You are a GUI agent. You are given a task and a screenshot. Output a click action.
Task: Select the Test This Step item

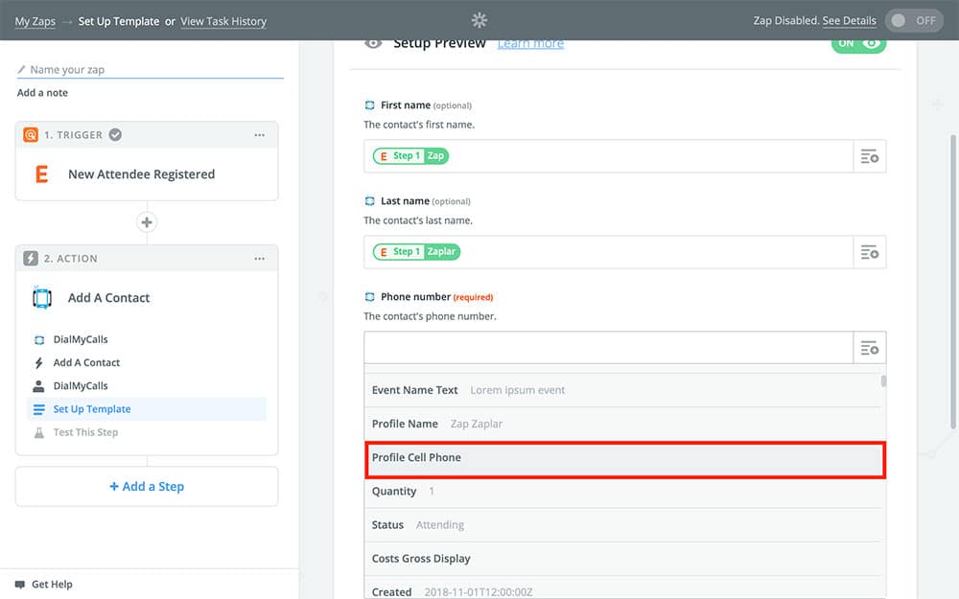[85, 432]
